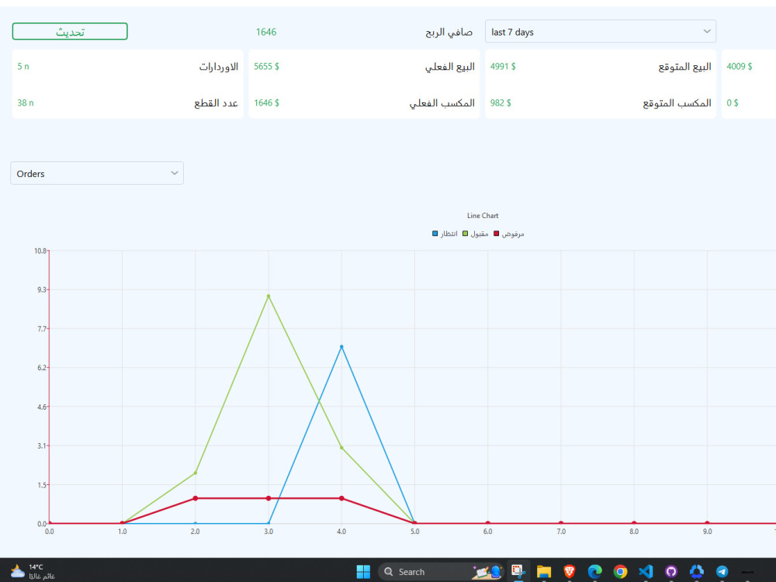Image resolution: width=776 pixels, height=582 pixels.
Task: Open the Orders dropdown
Action: (96, 172)
